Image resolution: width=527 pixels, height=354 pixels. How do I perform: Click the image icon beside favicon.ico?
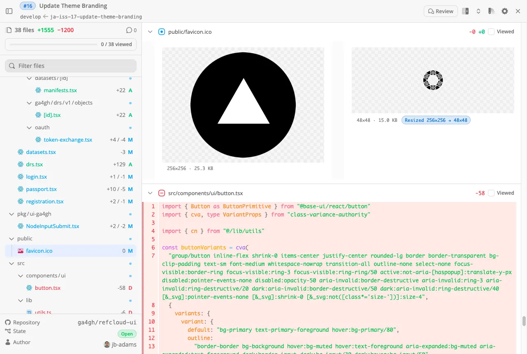coord(21,251)
